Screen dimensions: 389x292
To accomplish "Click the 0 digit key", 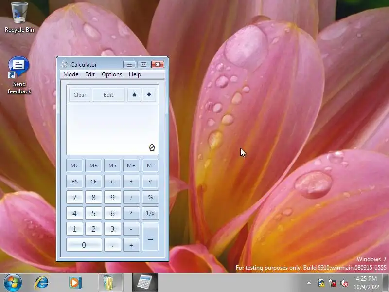I will 84,245.
